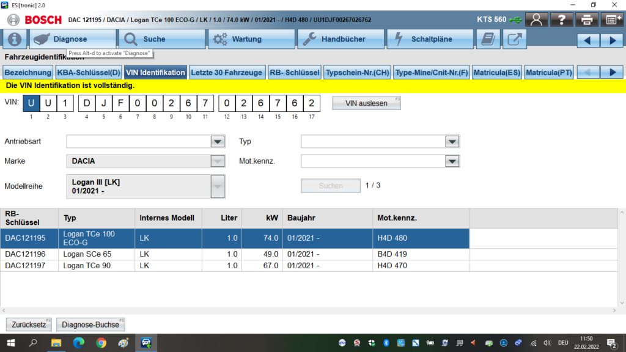The width and height of the screenshot is (626, 352).
Task: Click the RB-Schlüssel column header
Action: coord(29,218)
